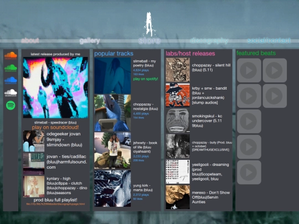The height and width of the screenshot is (224, 299).
Task: Open the store page
Action: coord(149,40)
